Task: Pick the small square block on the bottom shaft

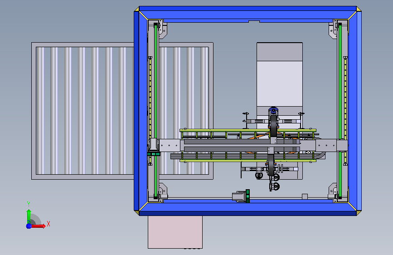Action: tap(305, 196)
